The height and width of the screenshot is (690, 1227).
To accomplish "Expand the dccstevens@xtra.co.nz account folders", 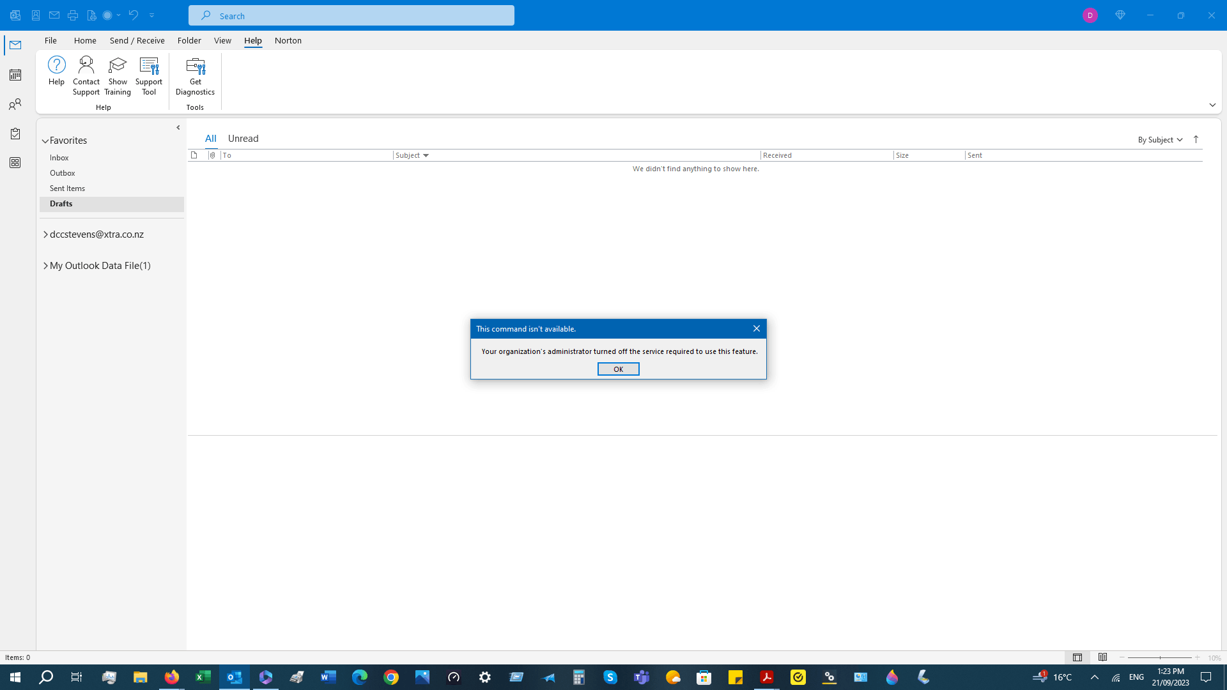I will (x=45, y=234).
